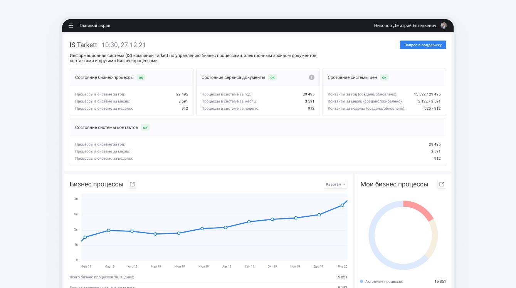Image resolution: width=516 pixels, height=288 pixels.
Task: Click Бизнес процессы section heading
Action: (96, 184)
